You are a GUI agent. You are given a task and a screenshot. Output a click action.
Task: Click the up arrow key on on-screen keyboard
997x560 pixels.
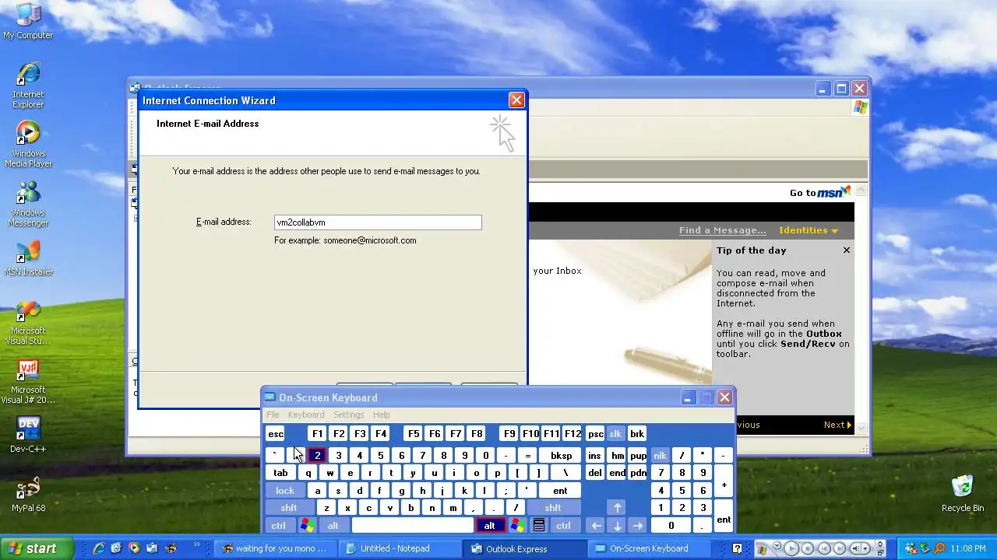(x=617, y=507)
